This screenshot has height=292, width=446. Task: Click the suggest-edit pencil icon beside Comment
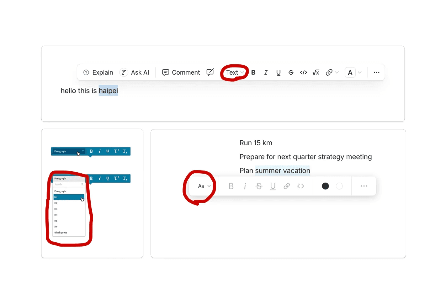(210, 72)
